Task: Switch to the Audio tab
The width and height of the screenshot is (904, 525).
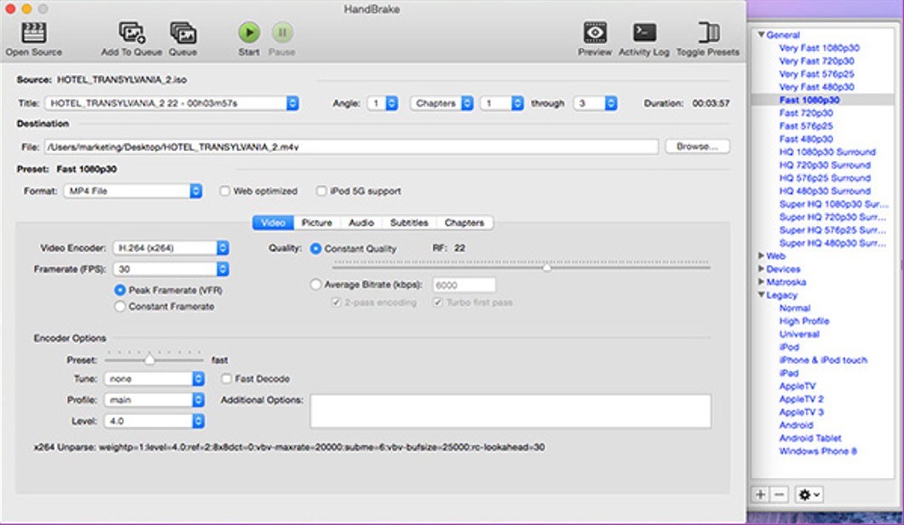Action: point(361,222)
